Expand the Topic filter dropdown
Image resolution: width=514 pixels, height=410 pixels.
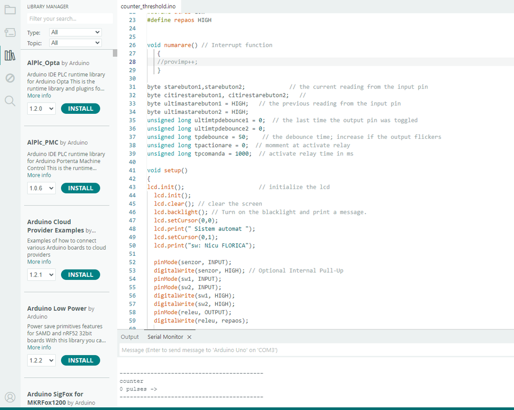(x=75, y=43)
